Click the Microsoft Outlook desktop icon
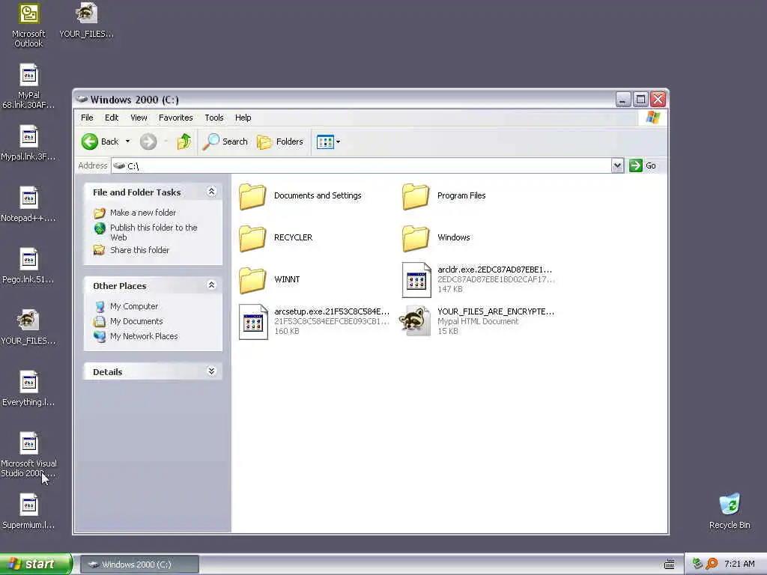This screenshot has height=575, width=767. point(29,13)
